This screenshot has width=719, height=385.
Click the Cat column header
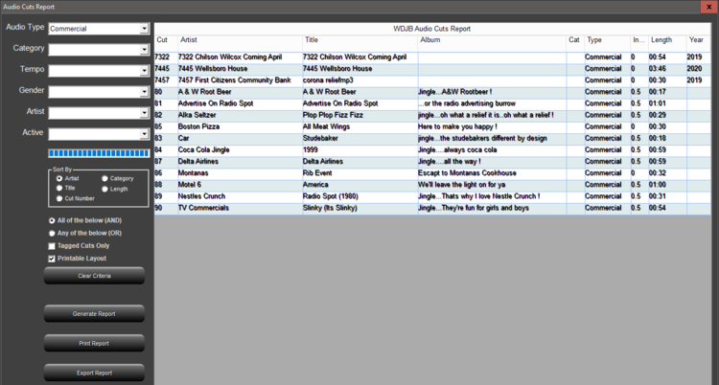[x=575, y=41]
